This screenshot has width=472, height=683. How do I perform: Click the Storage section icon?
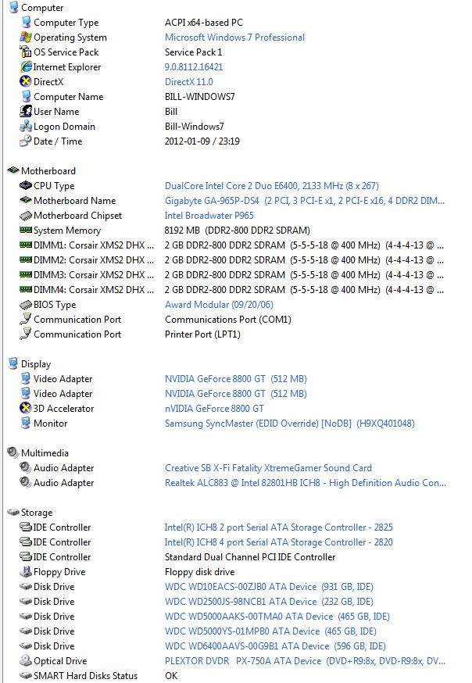(13, 513)
